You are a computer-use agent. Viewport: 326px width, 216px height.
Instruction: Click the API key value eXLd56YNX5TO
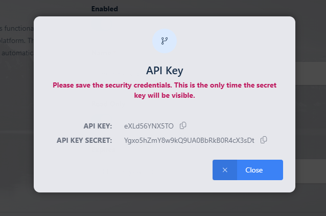point(149,126)
